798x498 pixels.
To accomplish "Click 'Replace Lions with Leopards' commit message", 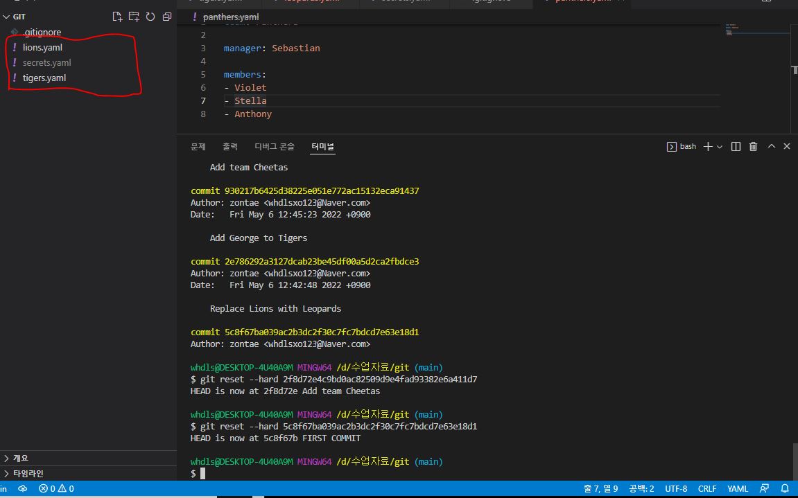I will pos(275,309).
